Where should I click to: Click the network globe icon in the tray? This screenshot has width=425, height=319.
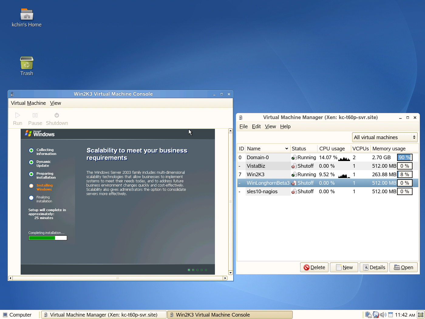tap(376, 315)
